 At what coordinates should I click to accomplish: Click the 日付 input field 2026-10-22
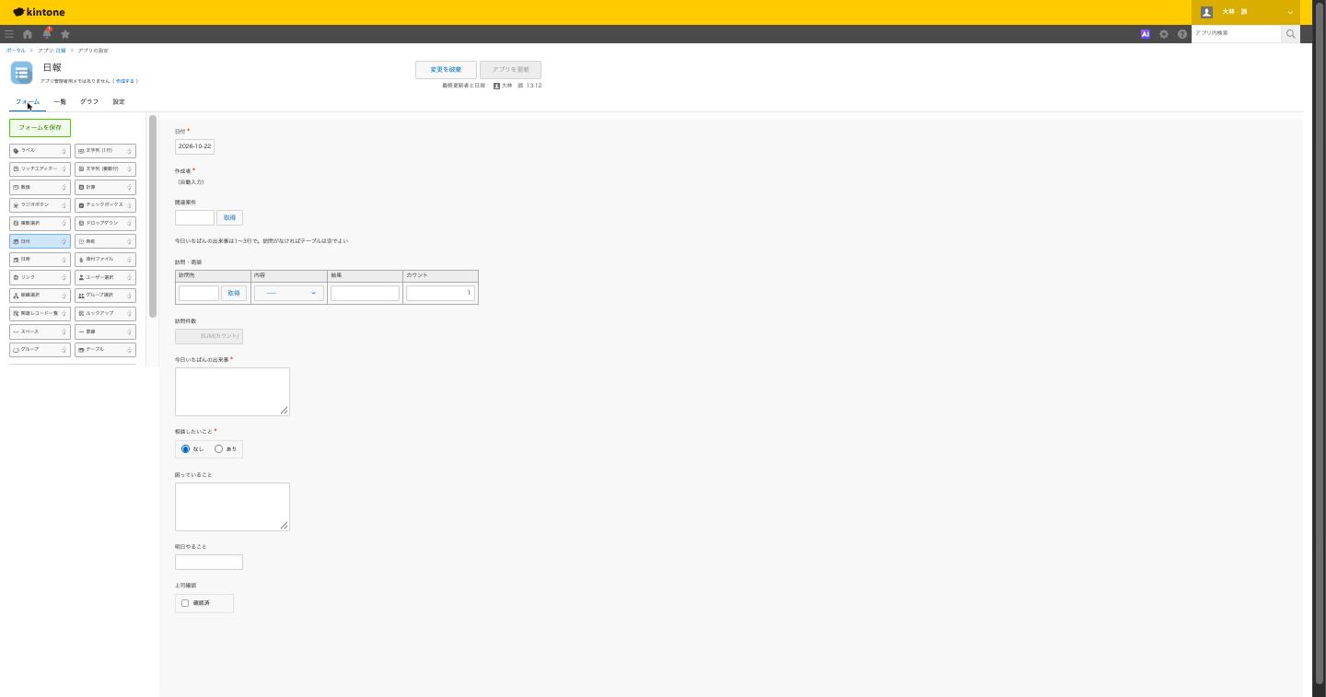pyautogui.click(x=194, y=146)
